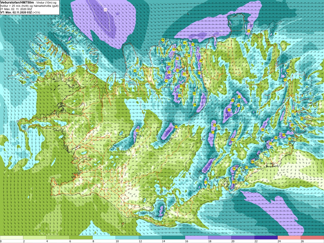Click the scale tick label 24
Image resolution: width=324 pixels, height=243 pixels.
point(279,241)
